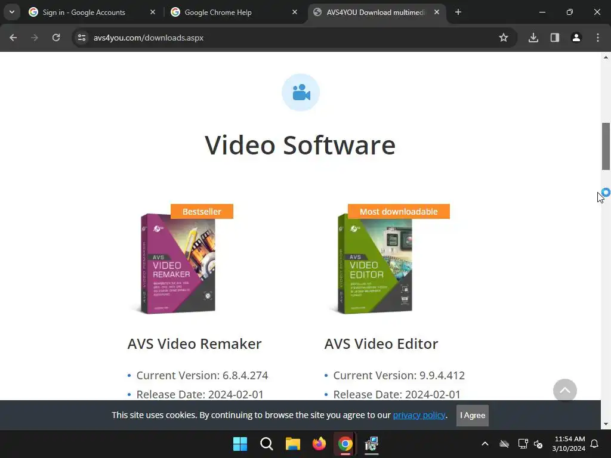This screenshot has height=458, width=611.
Task: View site information icon in address bar
Action: [82, 38]
